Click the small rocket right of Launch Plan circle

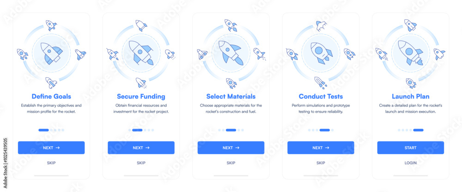point(439,54)
